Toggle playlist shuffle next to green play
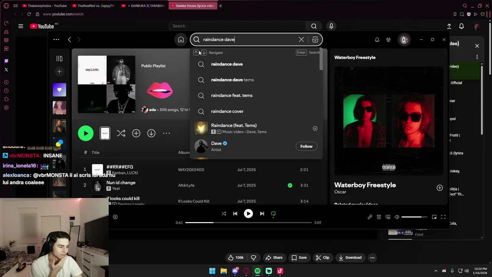The image size is (492, 277). (x=121, y=133)
